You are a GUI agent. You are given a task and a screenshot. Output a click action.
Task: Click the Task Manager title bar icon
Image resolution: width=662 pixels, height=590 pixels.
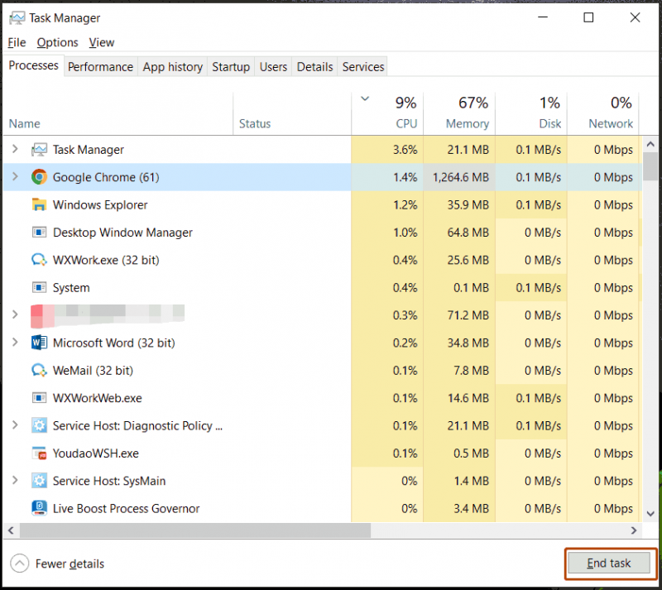coord(17,17)
